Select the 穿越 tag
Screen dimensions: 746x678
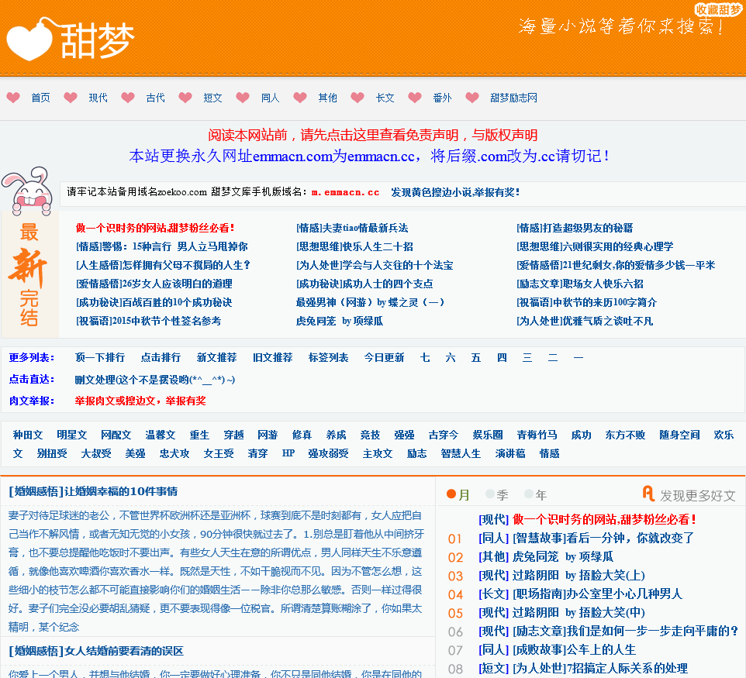pyautogui.click(x=233, y=435)
